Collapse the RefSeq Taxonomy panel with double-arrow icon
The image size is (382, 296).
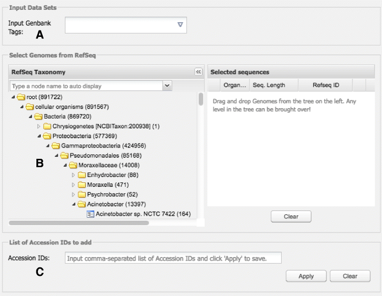(x=199, y=72)
